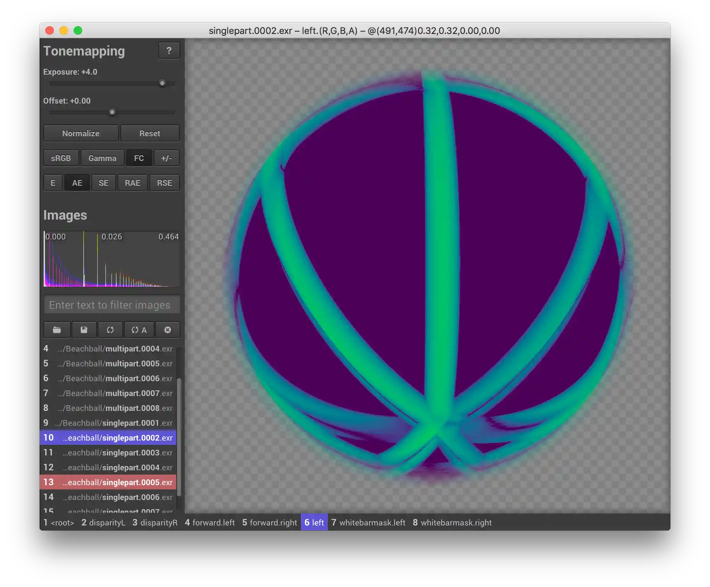The height and width of the screenshot is (587, 710).
Task: Save current image via the save icon
Action: pyautogui.click(x=84, y=330)
